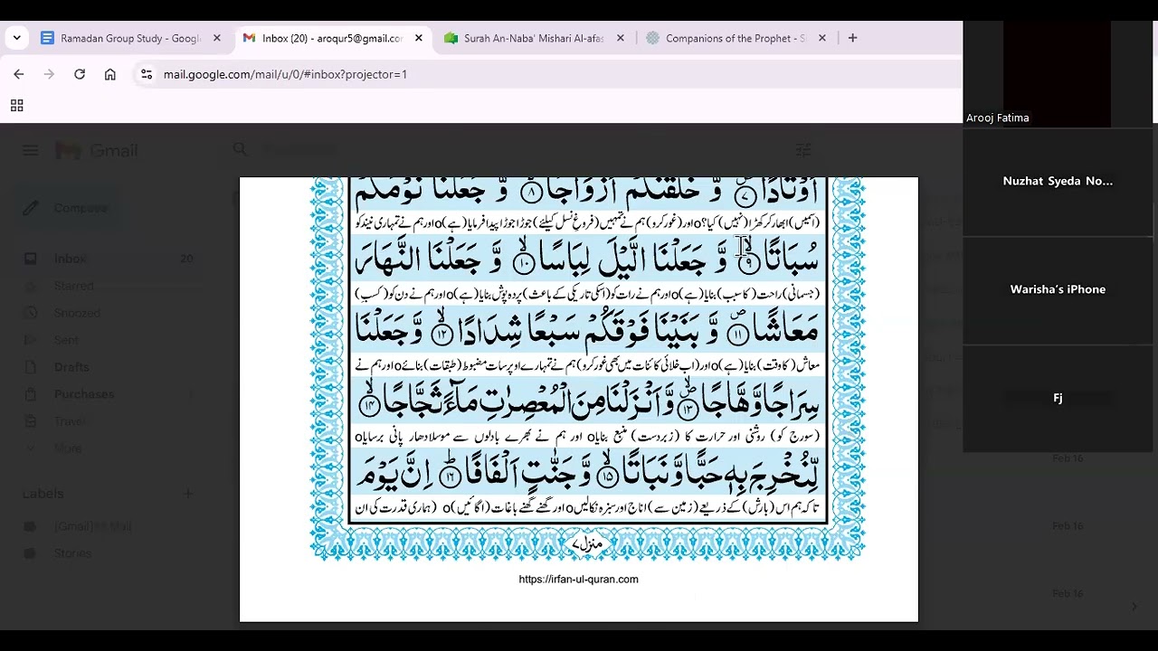
Task: Click the Gmail logo
Action: pos(96,150)
